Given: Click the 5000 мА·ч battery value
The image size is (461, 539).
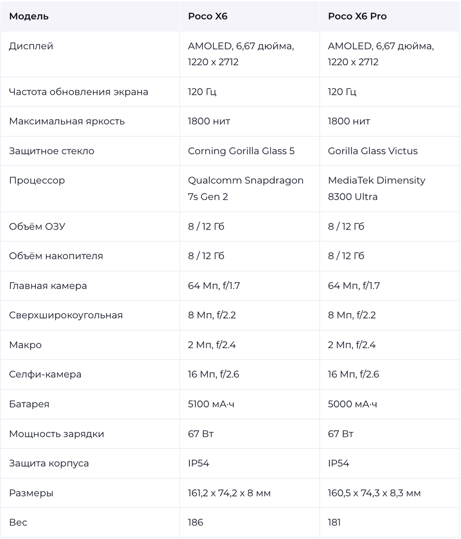Looking at the screenshot, I should coord(353,404).
